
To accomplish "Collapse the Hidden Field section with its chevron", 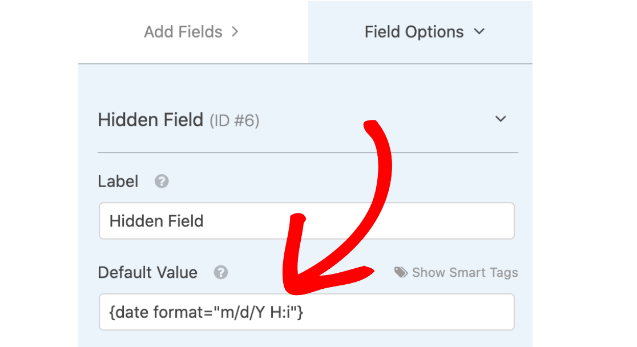I will point(501,119).
